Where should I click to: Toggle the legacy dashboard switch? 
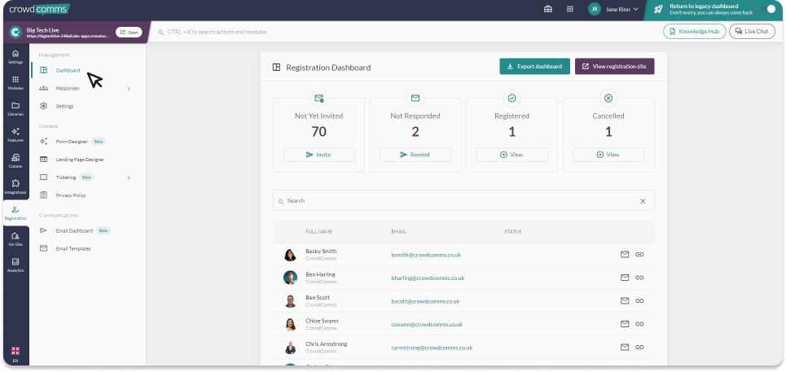point(767,9)
